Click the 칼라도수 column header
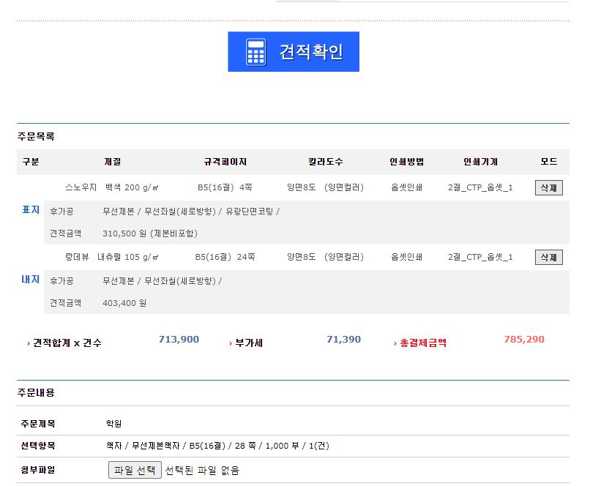The height and width of the screenshot is (486, 590). pyautogui.click(x=325, y=162)
